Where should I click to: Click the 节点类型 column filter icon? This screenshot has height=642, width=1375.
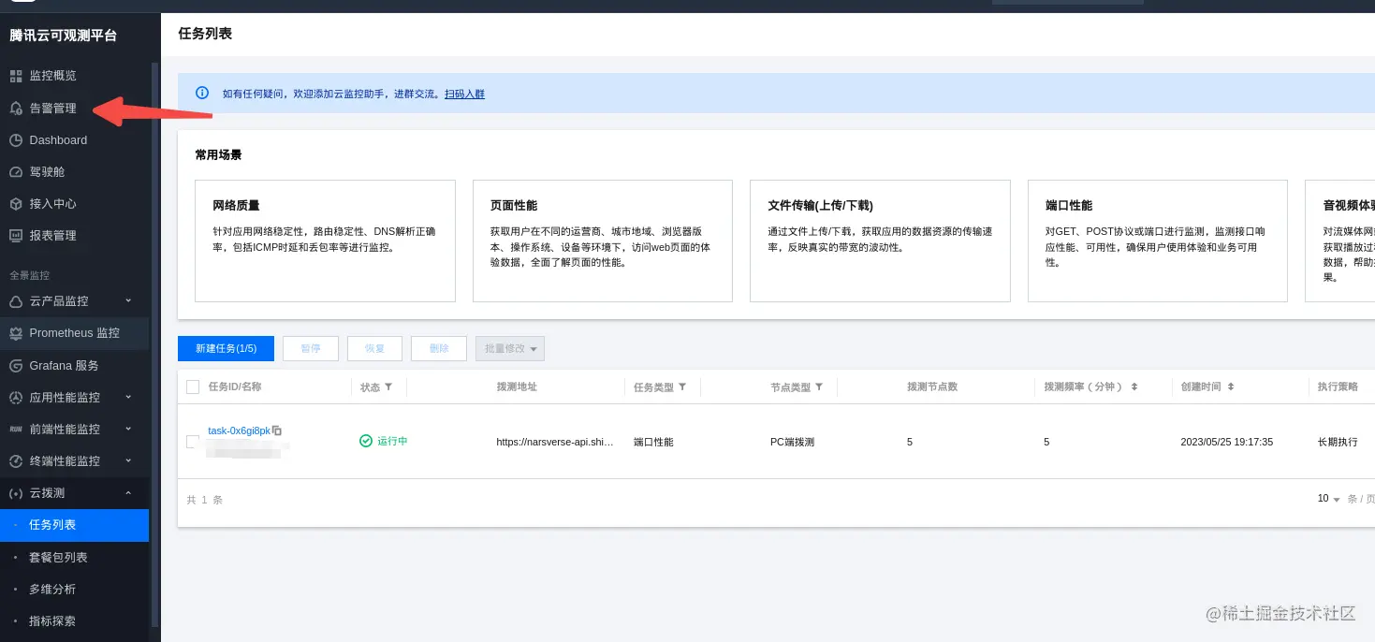pos(819,387)
